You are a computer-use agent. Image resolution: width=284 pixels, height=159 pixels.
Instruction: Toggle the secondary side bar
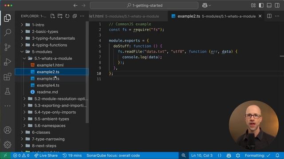pos(277,5)
